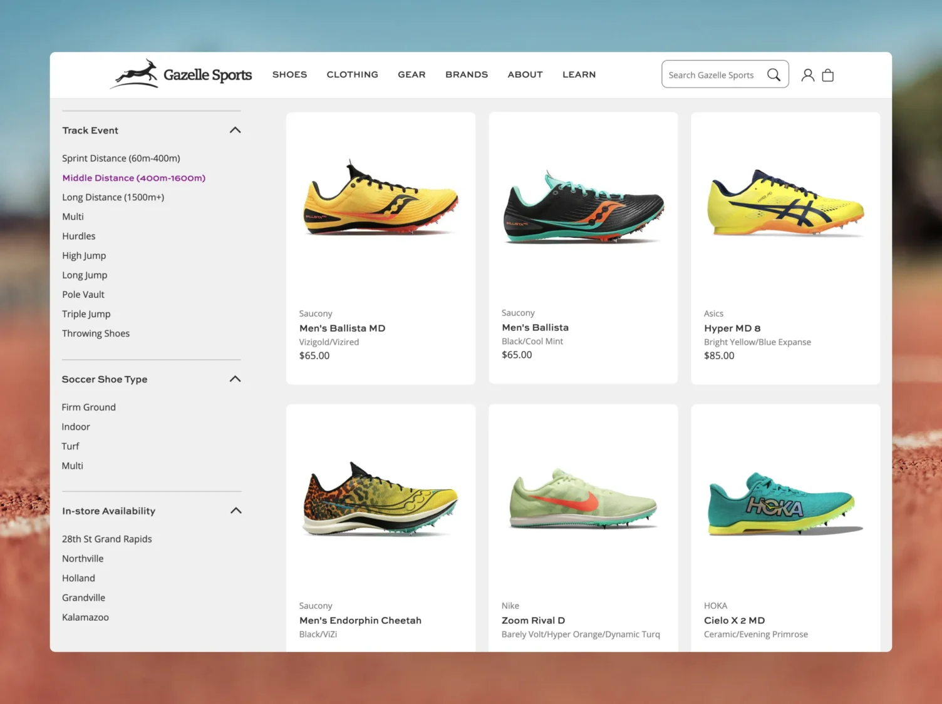Collapse the Track Event filter section
This screenshot has width=942, height=704.
(235, 130)
